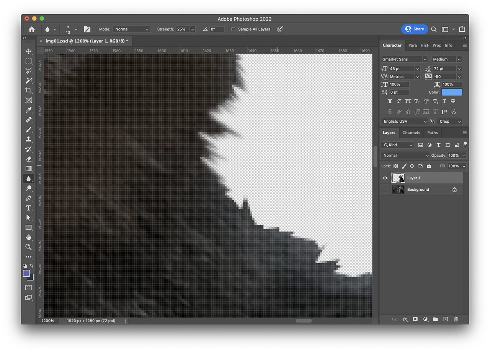The height and width of the screenshot is (352, 490).
Task: Open the Gmarket Sans font dropdown
Action: 404,59
